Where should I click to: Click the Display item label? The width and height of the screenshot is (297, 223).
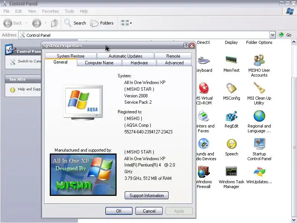point(231,42)
